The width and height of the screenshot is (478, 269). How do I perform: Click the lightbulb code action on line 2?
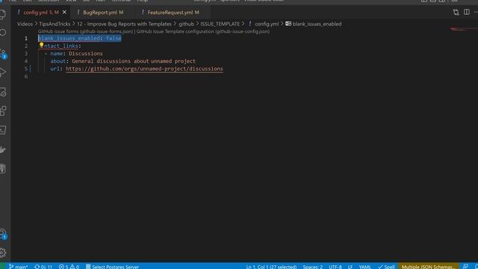(x=42, y=45)
